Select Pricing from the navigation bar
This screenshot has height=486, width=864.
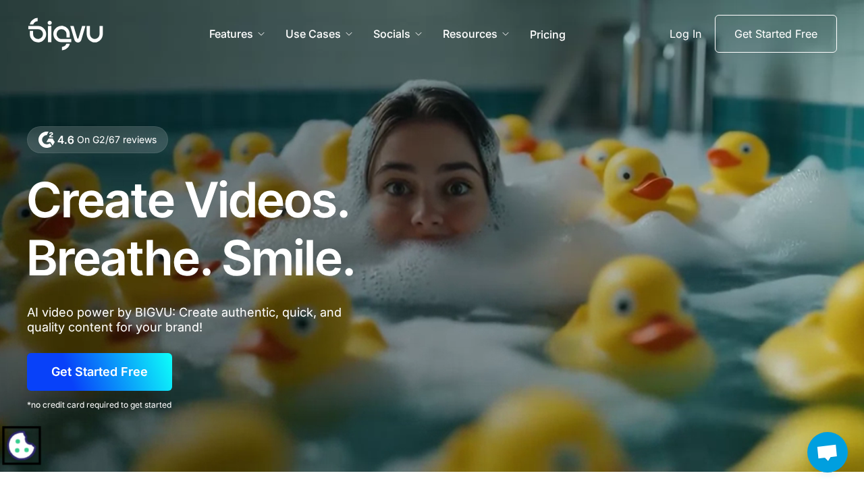click(x=547, y=33)
